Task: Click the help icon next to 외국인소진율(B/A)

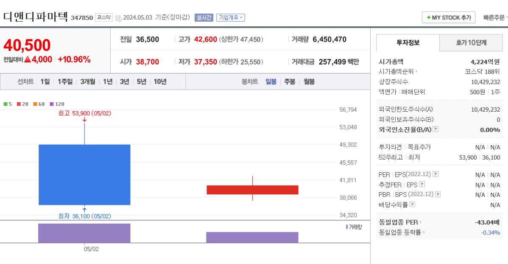Action: point(436,129)
